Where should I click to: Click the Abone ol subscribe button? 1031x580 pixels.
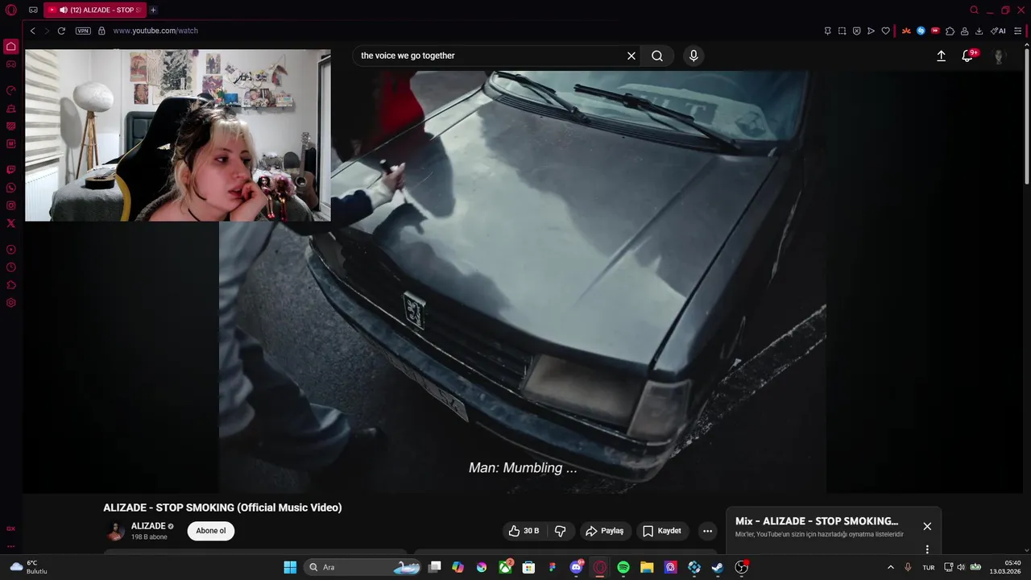click(x=211, y=531)
